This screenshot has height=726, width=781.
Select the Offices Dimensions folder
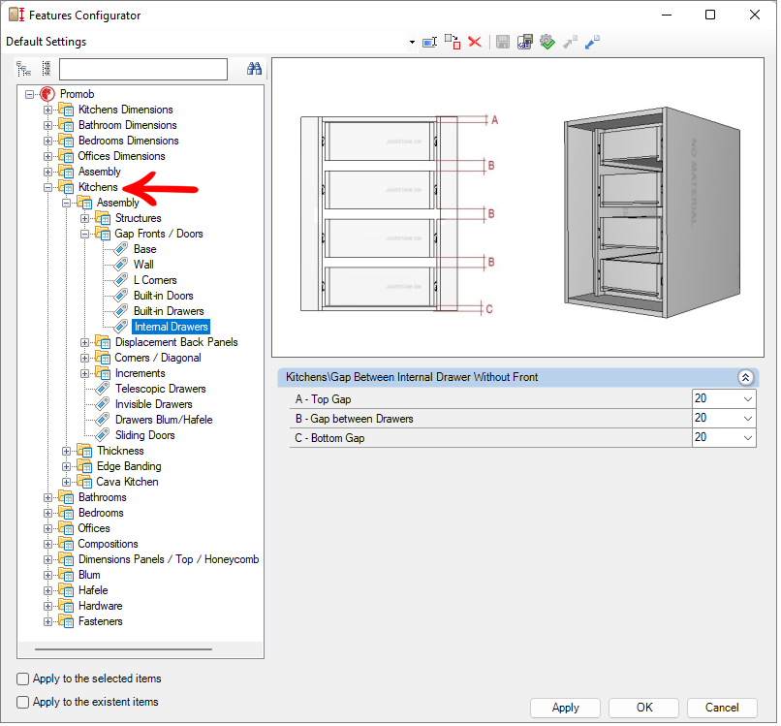coord(121,156)
